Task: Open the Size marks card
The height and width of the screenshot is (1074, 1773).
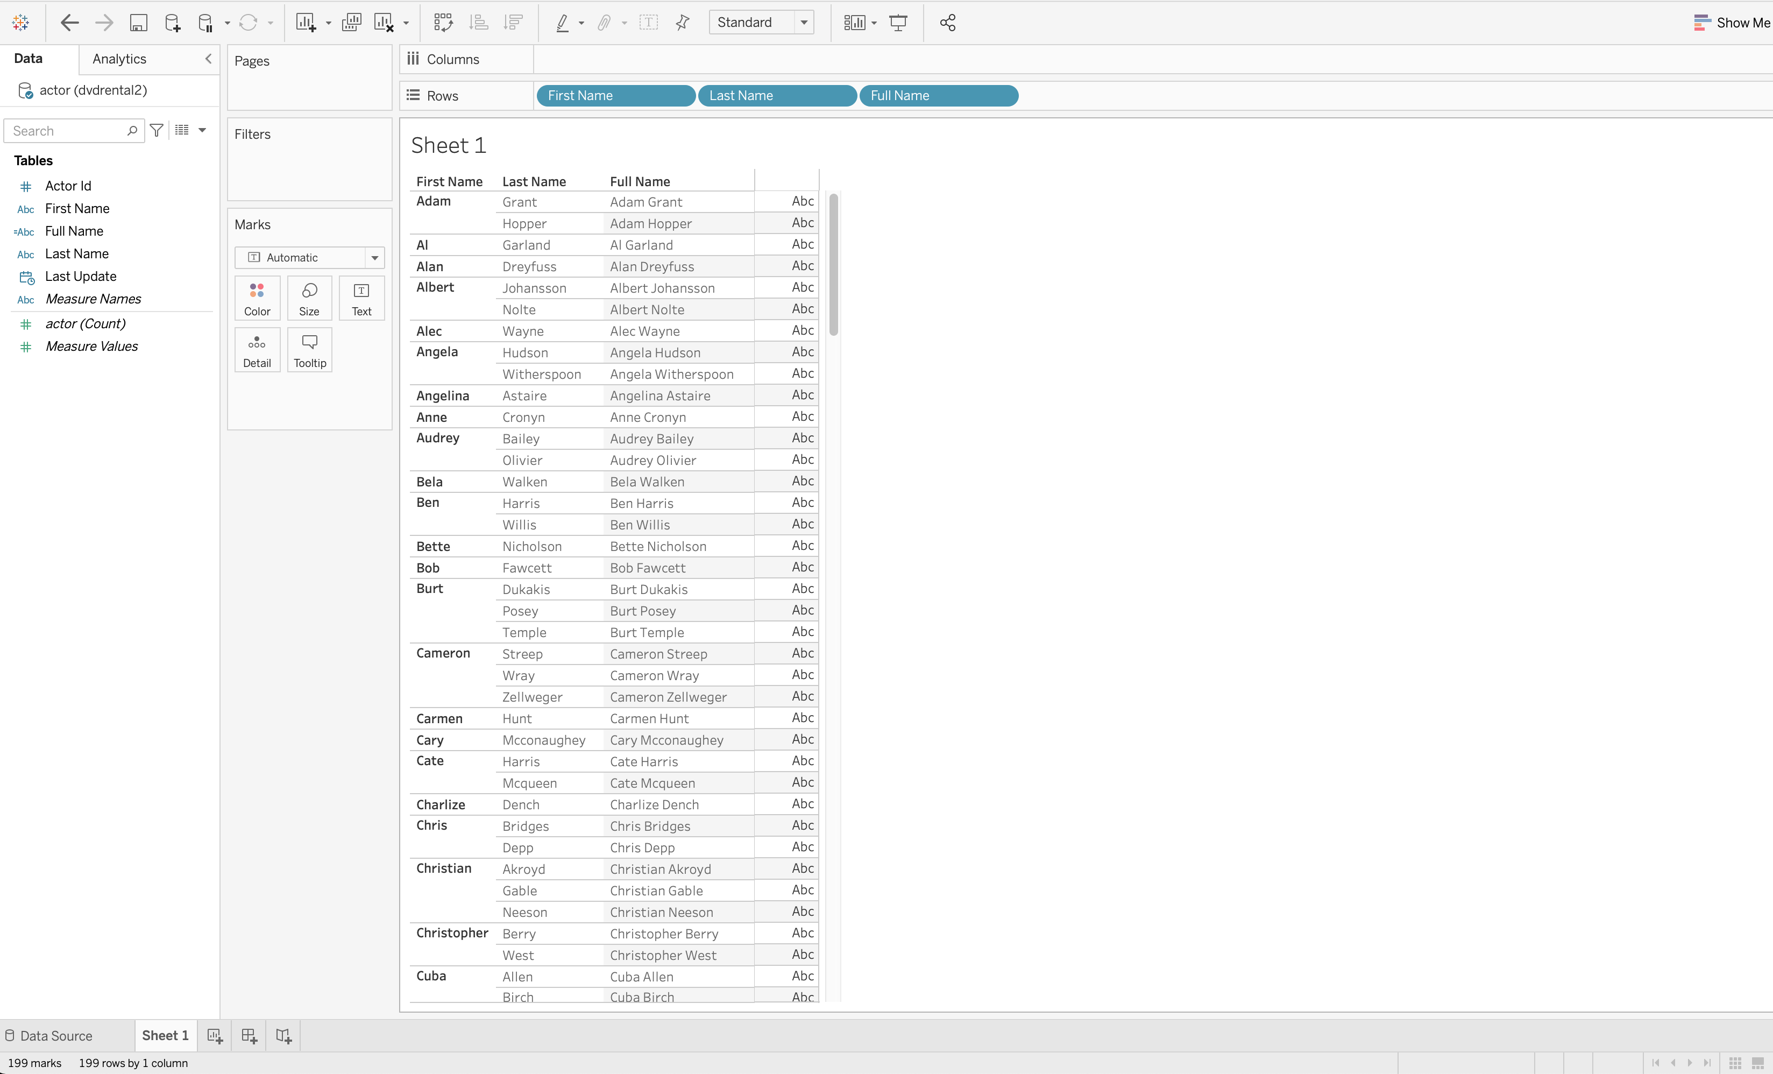Action: coord(309,298)
